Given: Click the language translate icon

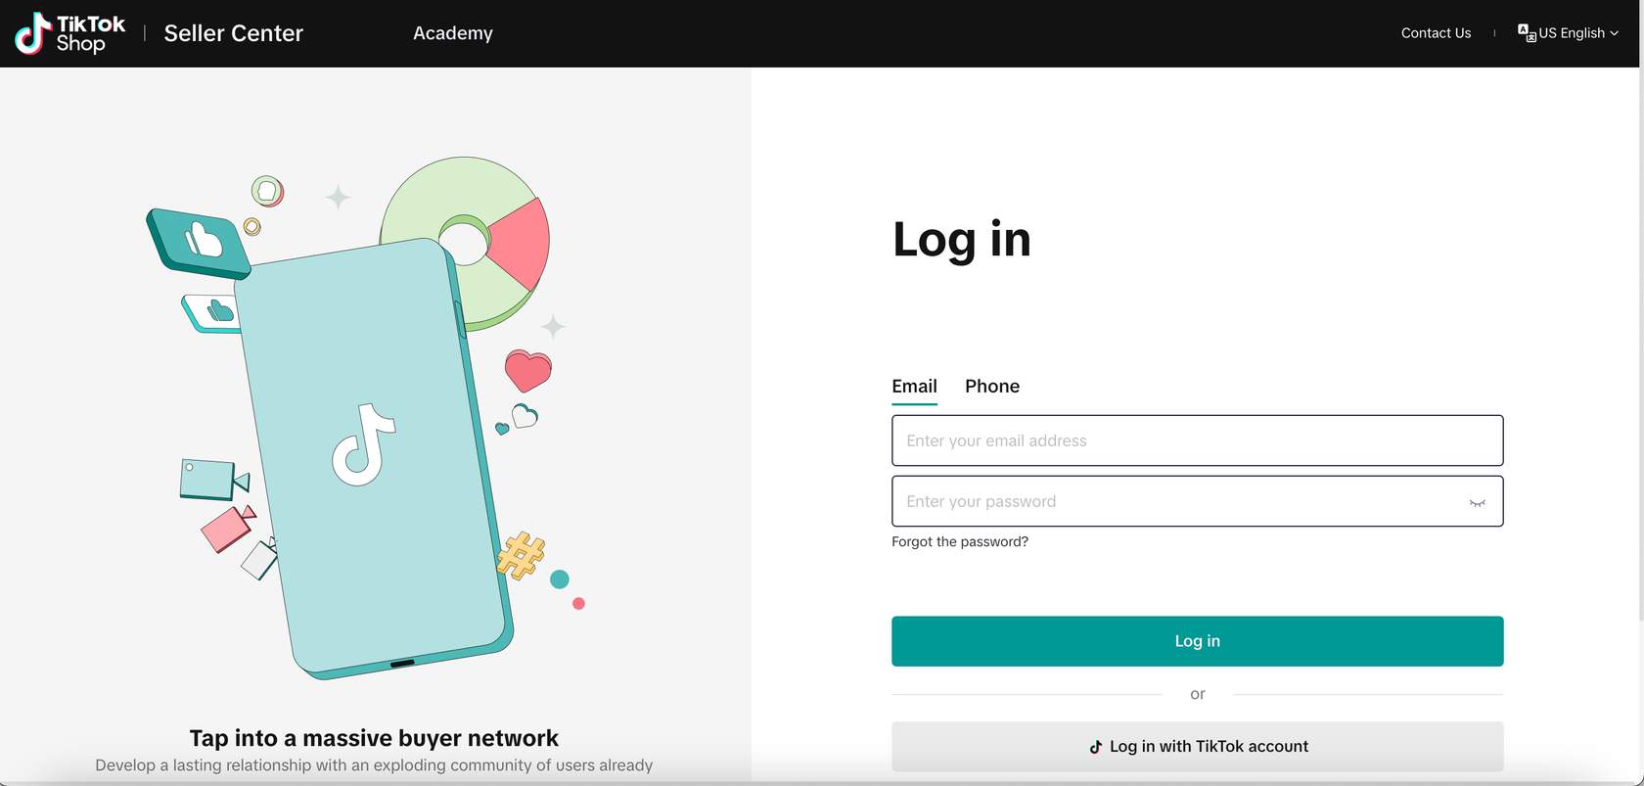Looking at the screenshot, I should pos(1527,33).
